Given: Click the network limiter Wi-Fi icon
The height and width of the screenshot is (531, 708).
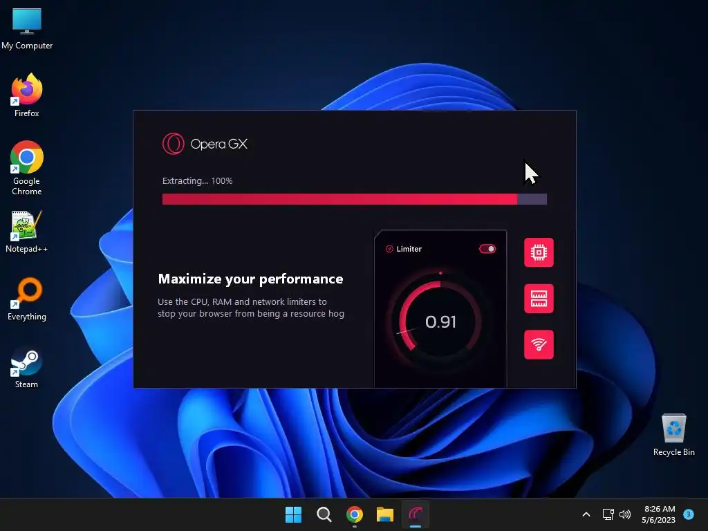Looking at the screenshot, I should click(x=539, y=344).
